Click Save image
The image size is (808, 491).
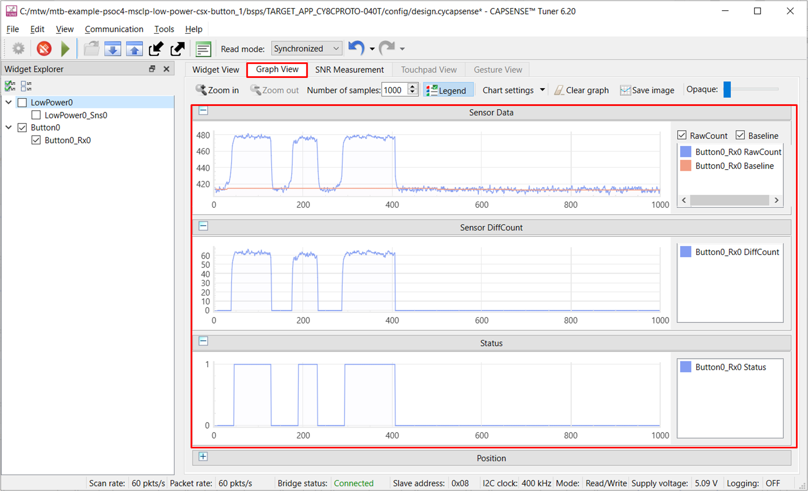click(647, 90)
